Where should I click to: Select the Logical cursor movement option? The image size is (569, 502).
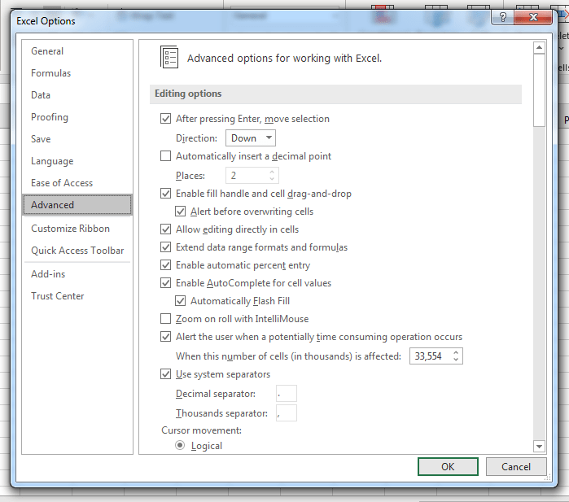[x=180, y=445]
